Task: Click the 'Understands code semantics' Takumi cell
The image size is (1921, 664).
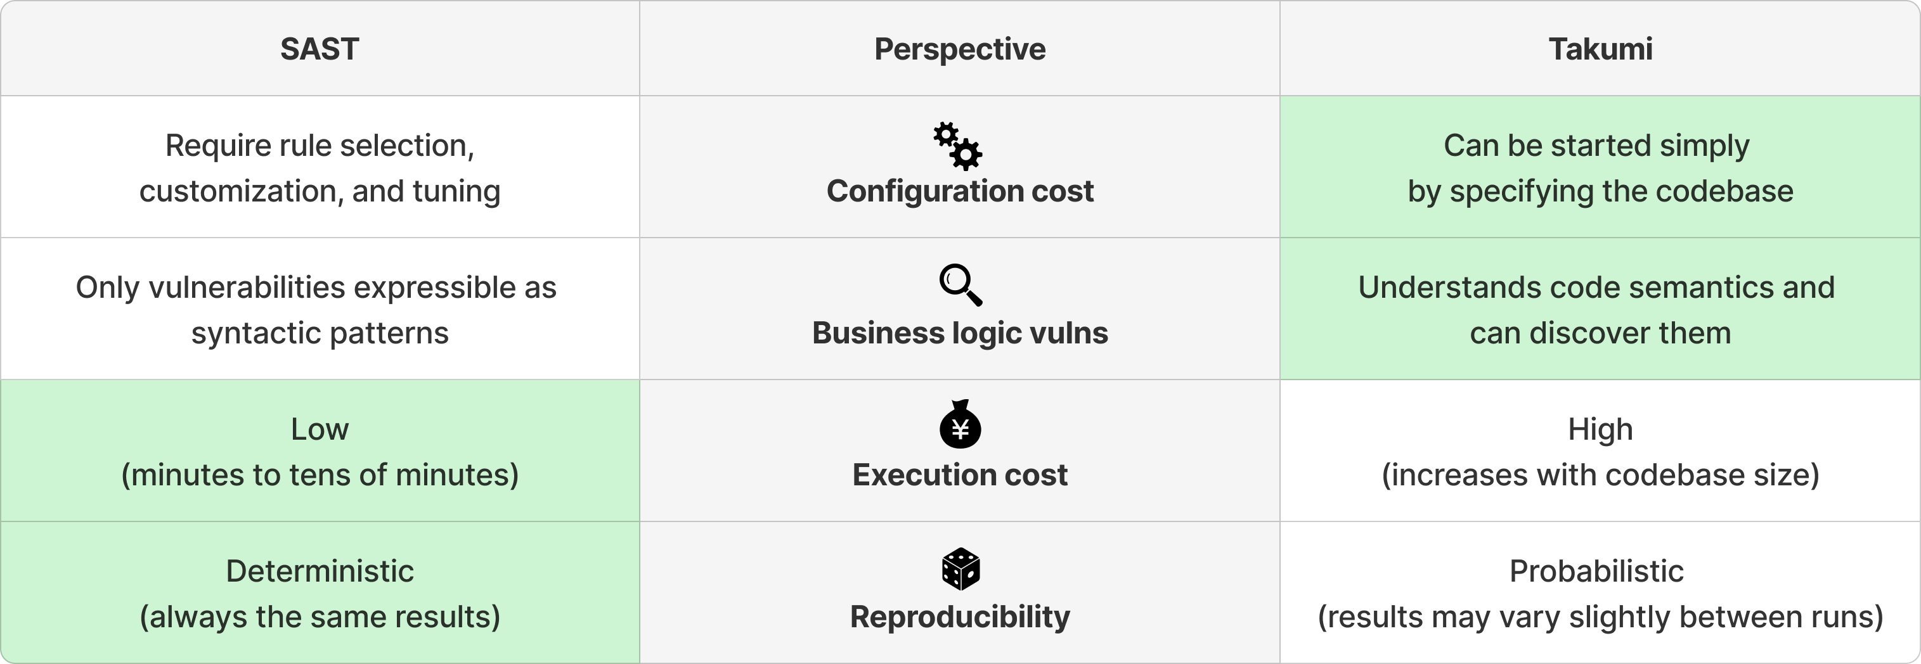Action: click(x=1600, y=309)
